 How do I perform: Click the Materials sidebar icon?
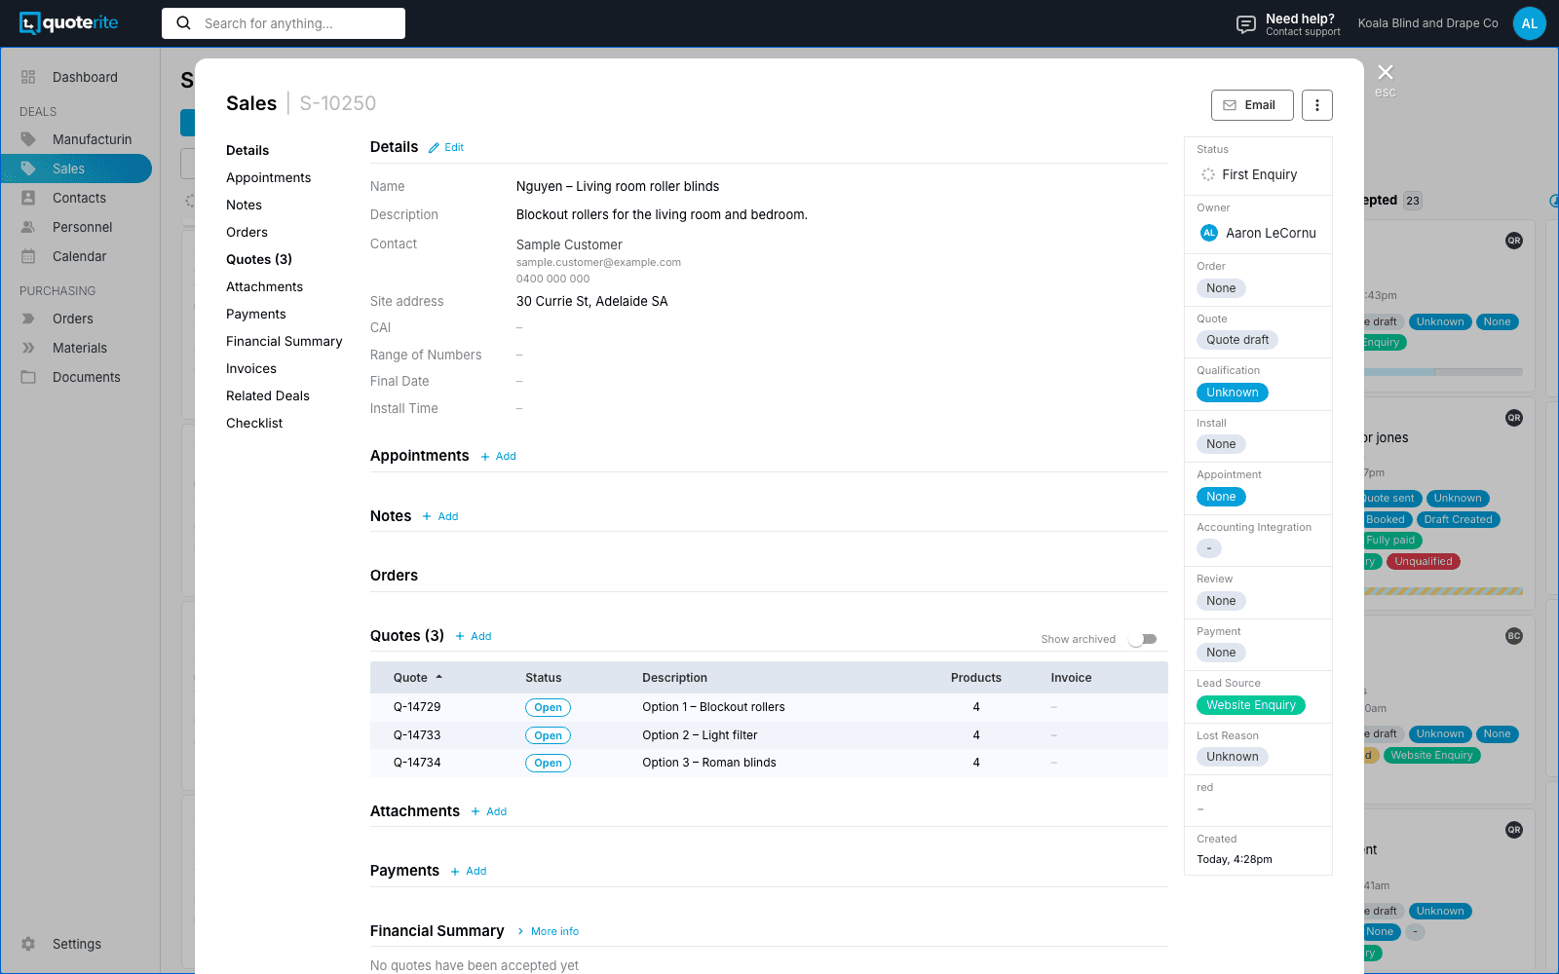click(28, 348)
